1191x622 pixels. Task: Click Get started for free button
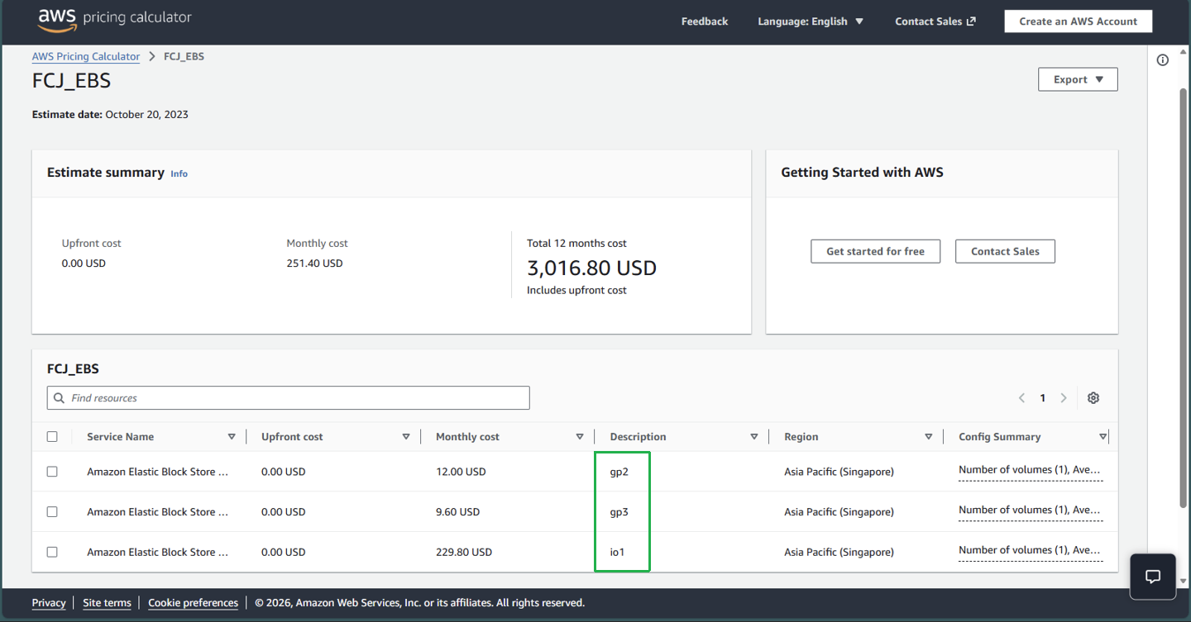(875, 251)
